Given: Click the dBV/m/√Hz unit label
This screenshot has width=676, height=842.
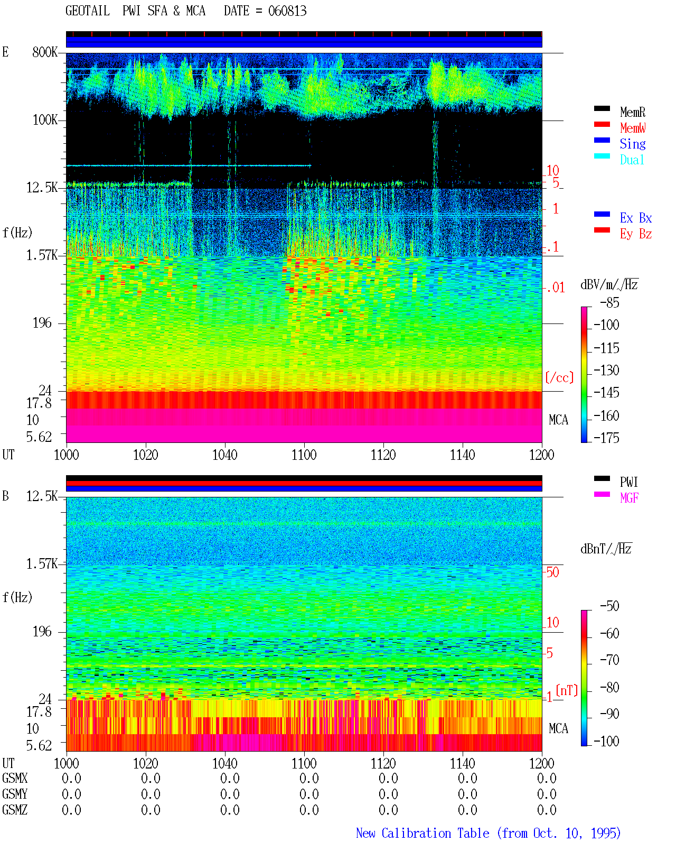Looking at the screenshot, I should 609,284.
